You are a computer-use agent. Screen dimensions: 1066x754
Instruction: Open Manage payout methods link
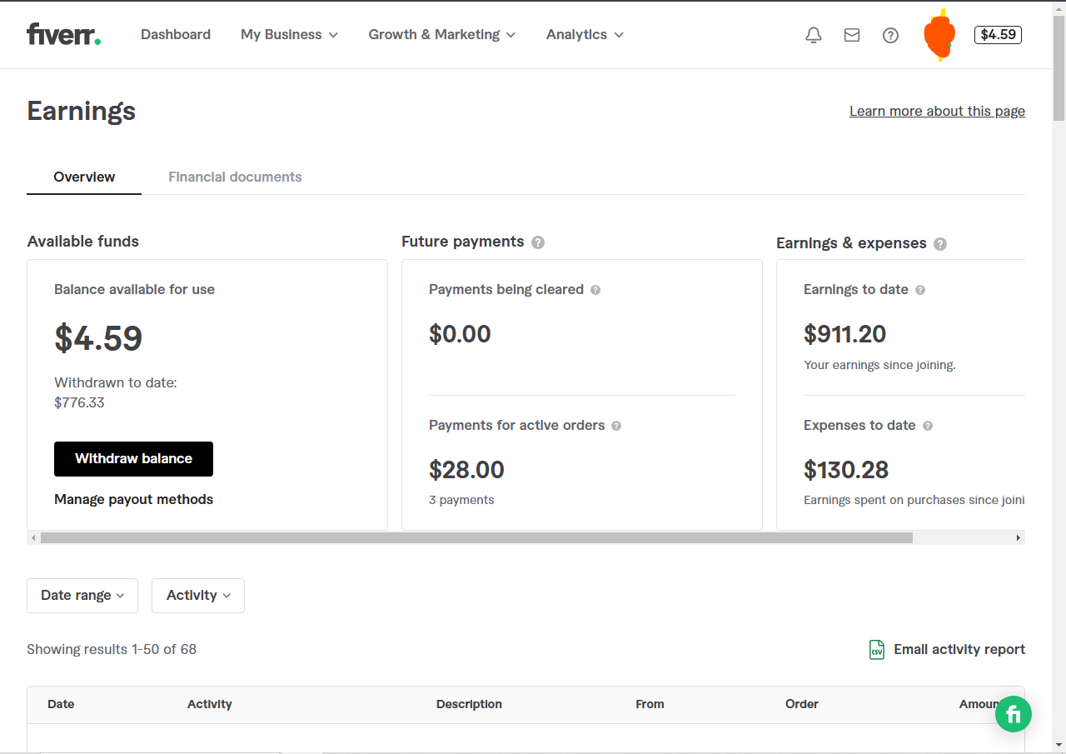tap(133, 500)
